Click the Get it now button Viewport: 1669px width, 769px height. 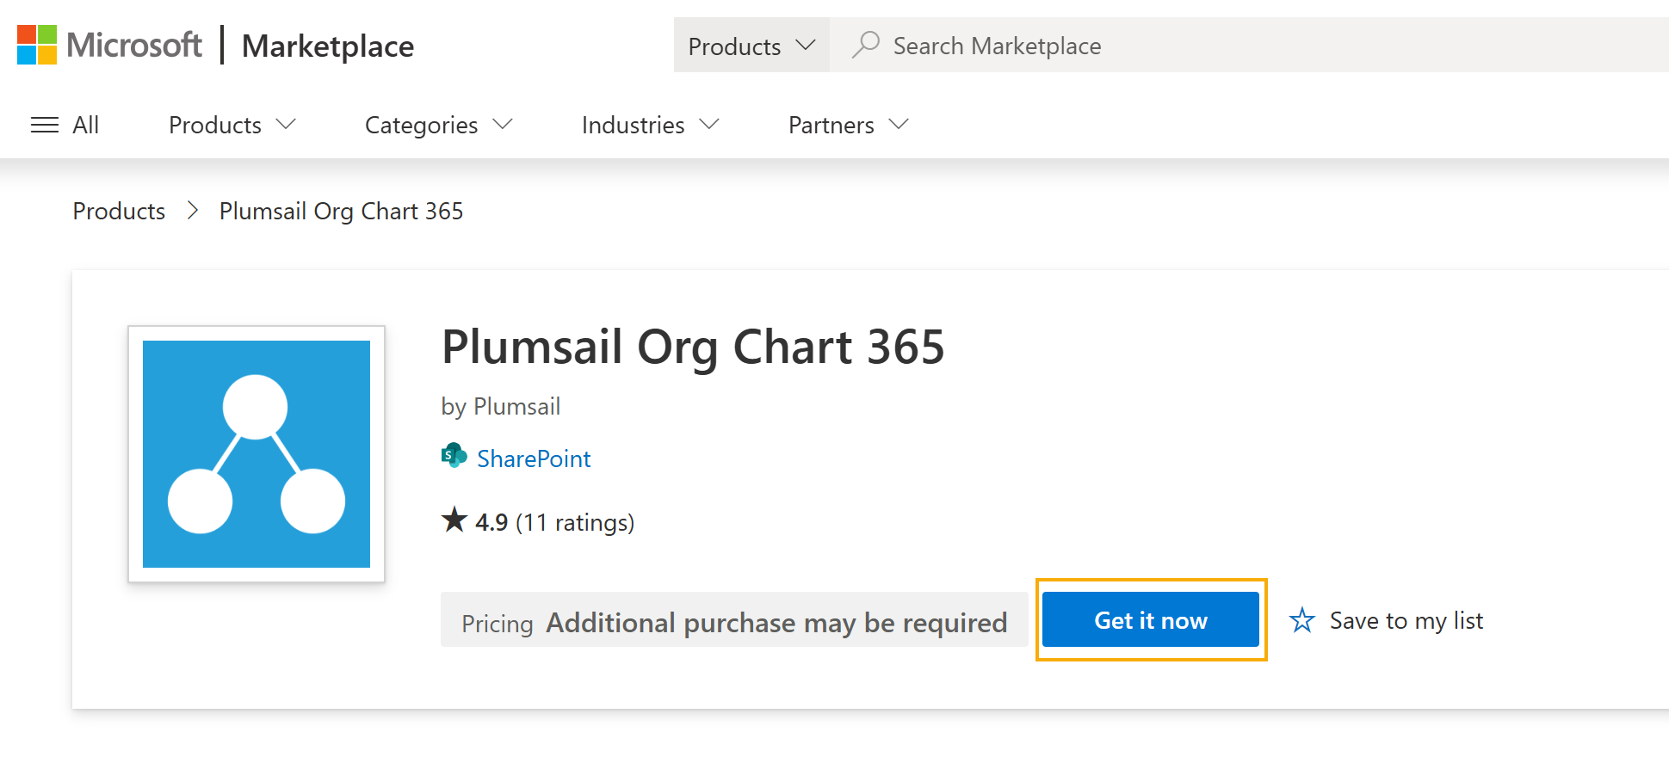coord(1151,619)
